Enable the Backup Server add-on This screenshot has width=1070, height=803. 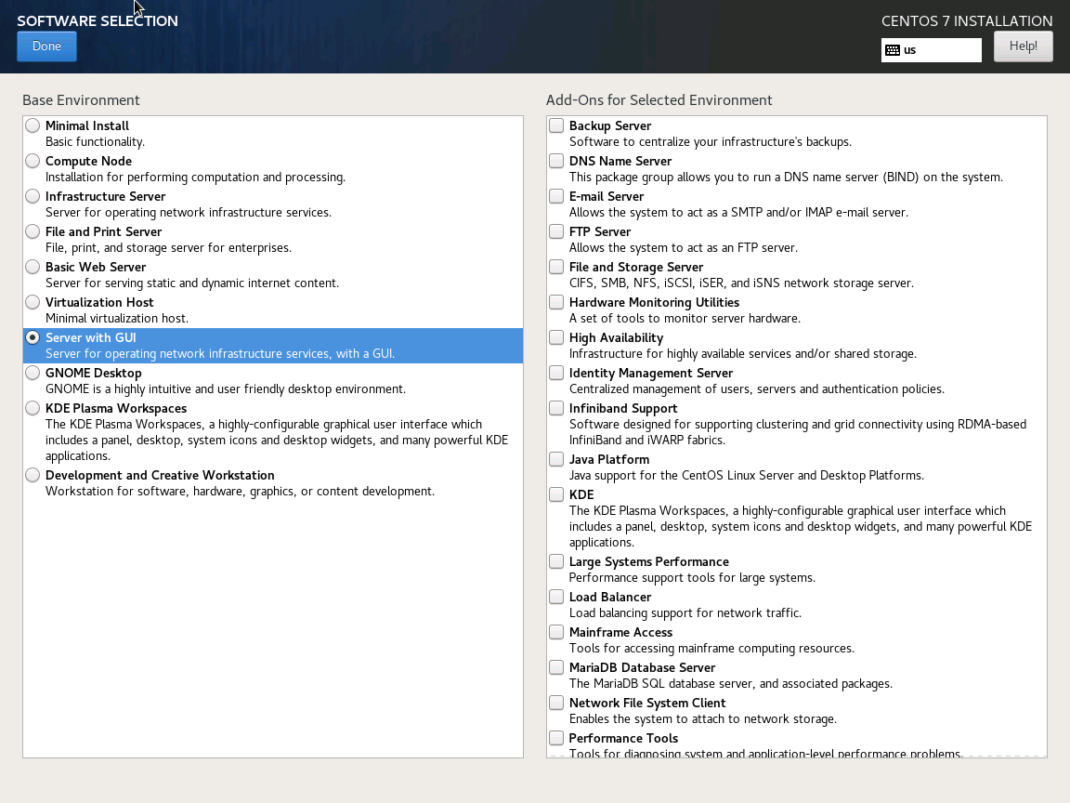point(556,125)
